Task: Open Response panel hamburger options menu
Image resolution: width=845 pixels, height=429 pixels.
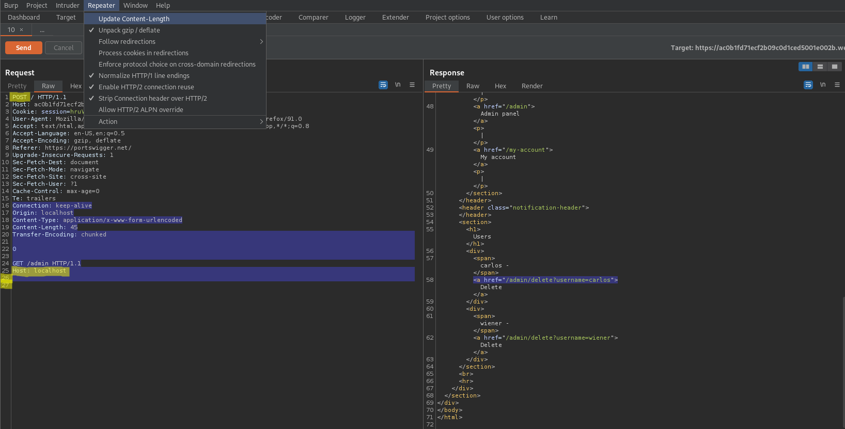Action: coord(837,85)
